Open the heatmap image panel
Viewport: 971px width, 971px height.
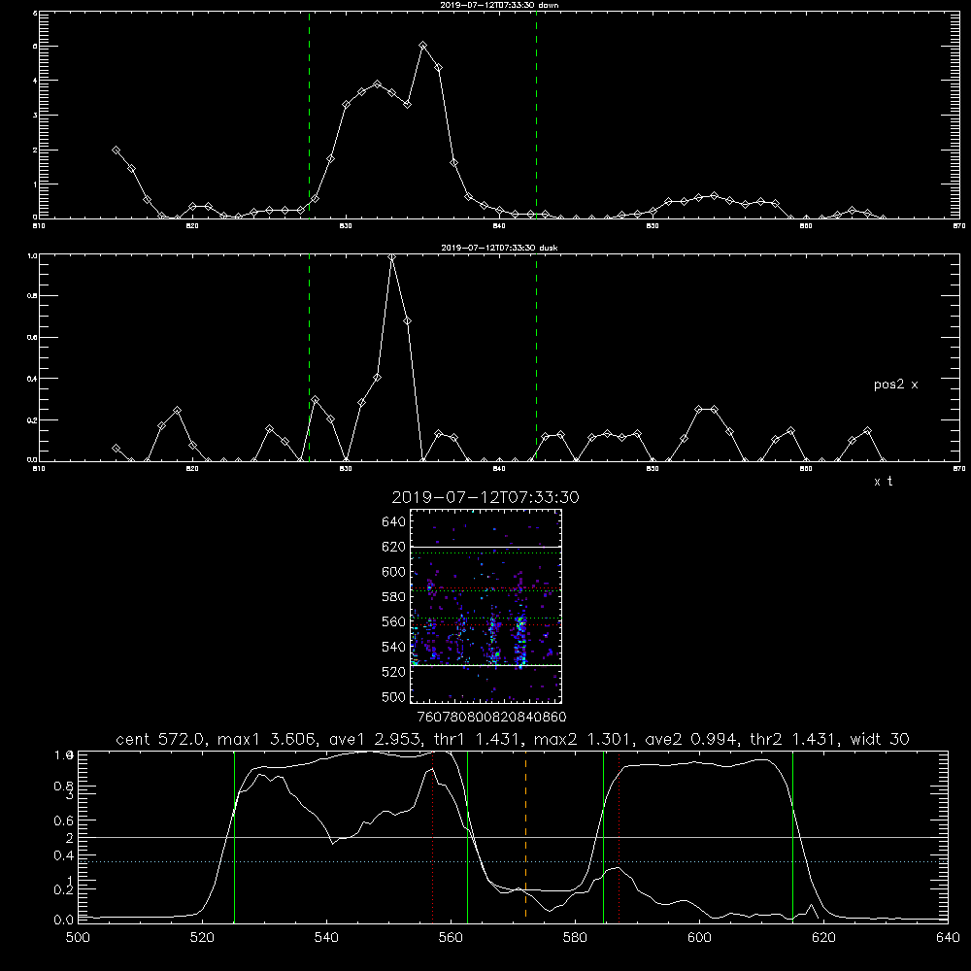[485, 606]
